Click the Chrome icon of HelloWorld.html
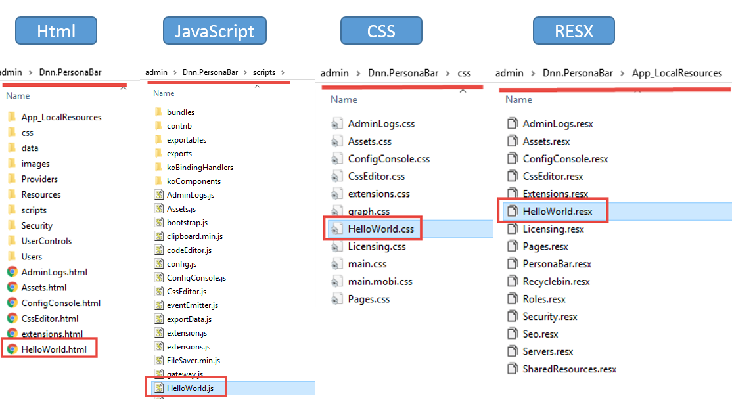The image size is (732, 404). 12,349
